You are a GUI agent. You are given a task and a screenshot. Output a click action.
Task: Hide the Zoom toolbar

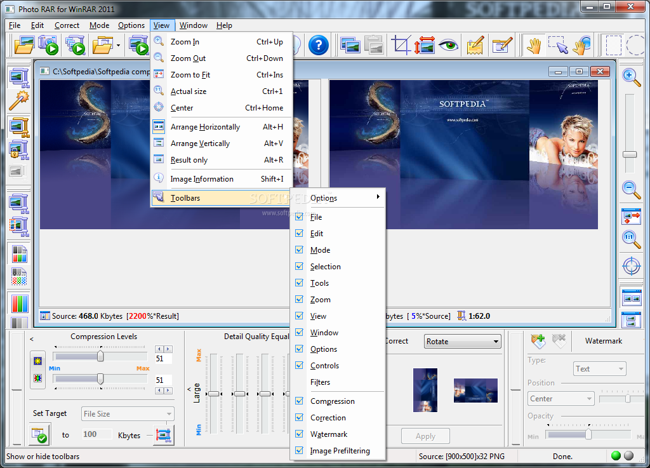click(x=300, y=299)
